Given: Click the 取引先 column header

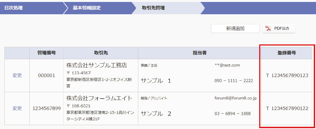Looking at the screenshot, I should click(x=101, y=53).
